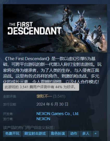110x141 pixels.
Task: Click the 2024 年 6 月 30 日 release date
Action: [x=52, y=104]
